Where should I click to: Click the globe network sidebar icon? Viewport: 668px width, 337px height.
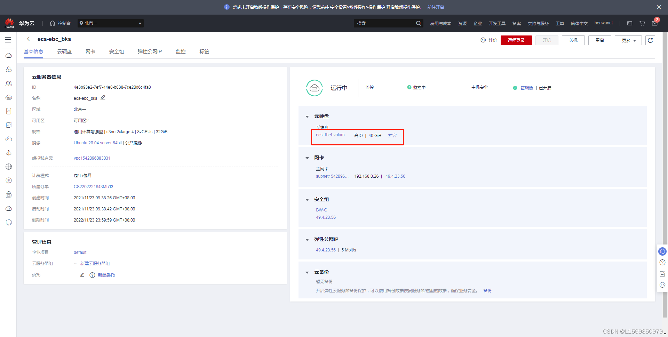(9, 167)
